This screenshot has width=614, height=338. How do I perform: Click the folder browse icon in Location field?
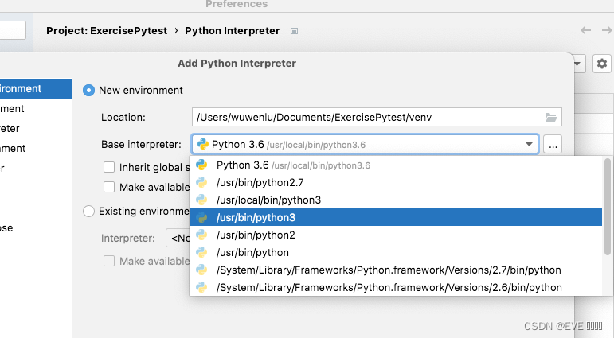(x=551, y=118)
